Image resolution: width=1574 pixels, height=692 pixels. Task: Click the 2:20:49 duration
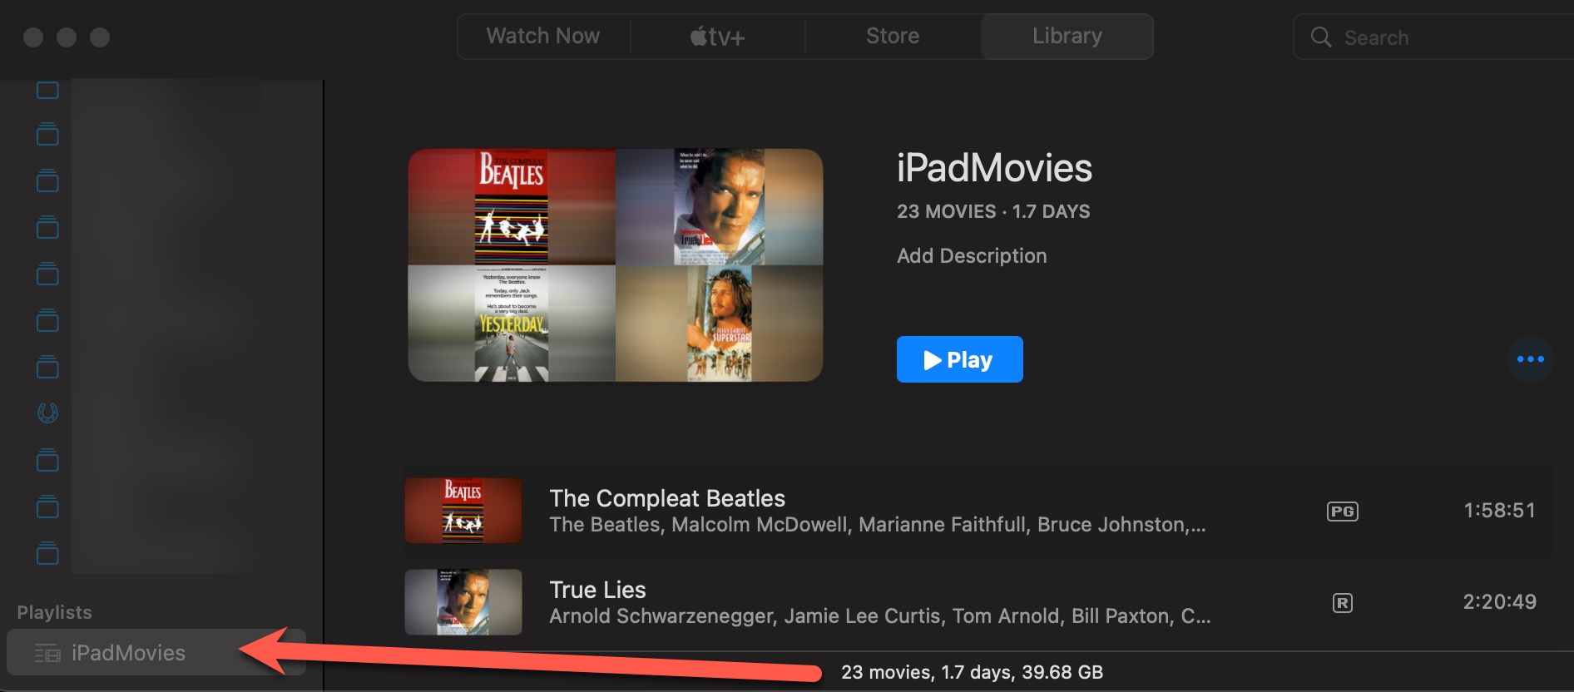1499,602
